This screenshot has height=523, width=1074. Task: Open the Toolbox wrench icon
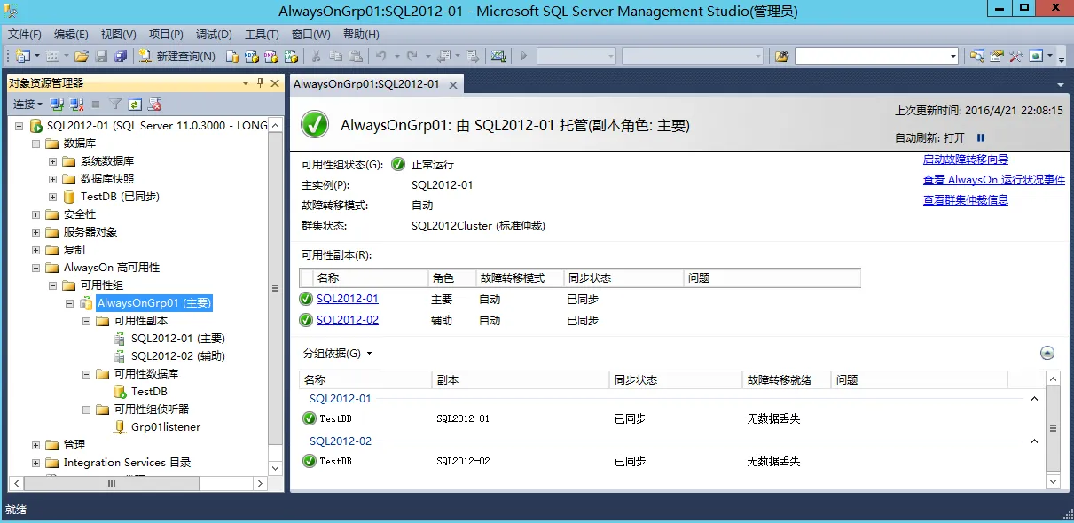click(1015, 56)
